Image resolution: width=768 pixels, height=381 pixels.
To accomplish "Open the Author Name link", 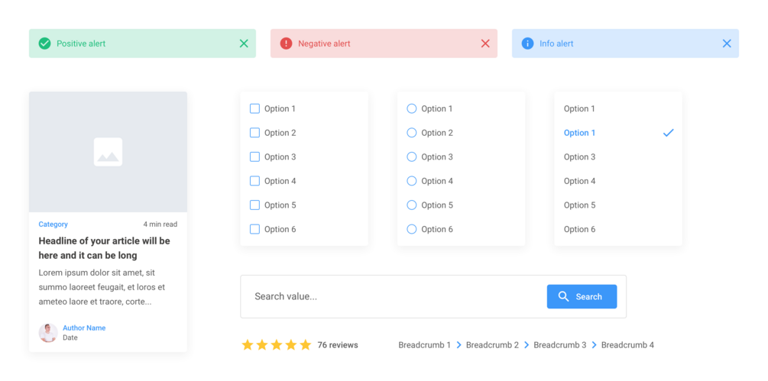I will (84, 328).
